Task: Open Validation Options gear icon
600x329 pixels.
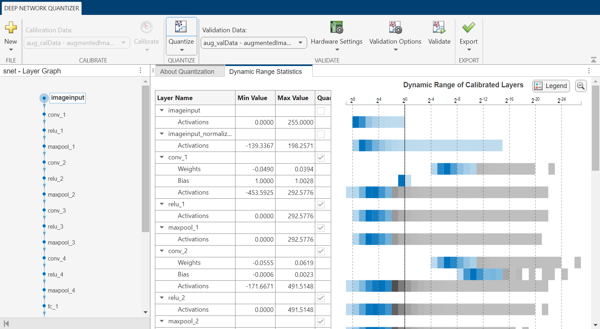Action: [x=395, y=27]
